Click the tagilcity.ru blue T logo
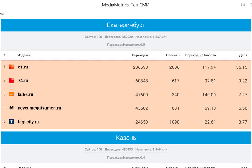This screenshot has width=252, height=168. pos(11,122)
